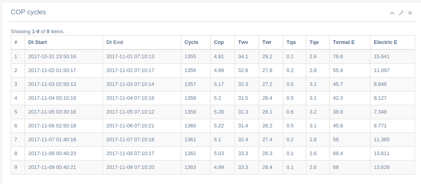Viewport: 421px width, 184px height.
Task: Click the 2017-11-05 03:30:16 start date cell
Action: [52, 112]
